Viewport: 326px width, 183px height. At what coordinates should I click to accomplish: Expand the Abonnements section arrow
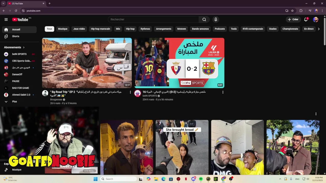(x=24, y=48)
